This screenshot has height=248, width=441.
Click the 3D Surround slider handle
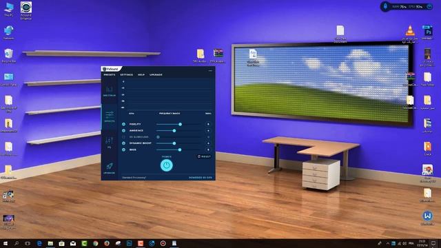click(158, 137)
